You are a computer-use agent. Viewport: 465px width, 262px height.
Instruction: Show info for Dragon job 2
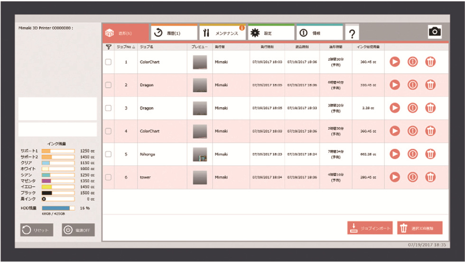[x=412, y=85]
